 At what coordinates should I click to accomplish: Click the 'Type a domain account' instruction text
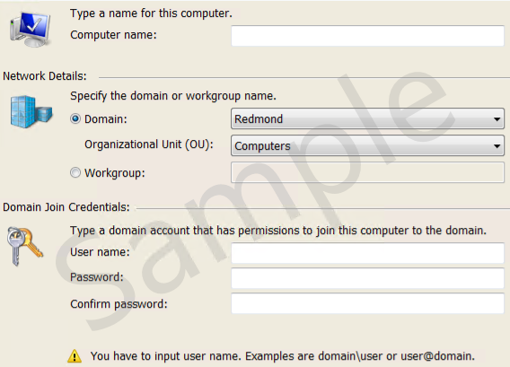[x=278, y=231]
